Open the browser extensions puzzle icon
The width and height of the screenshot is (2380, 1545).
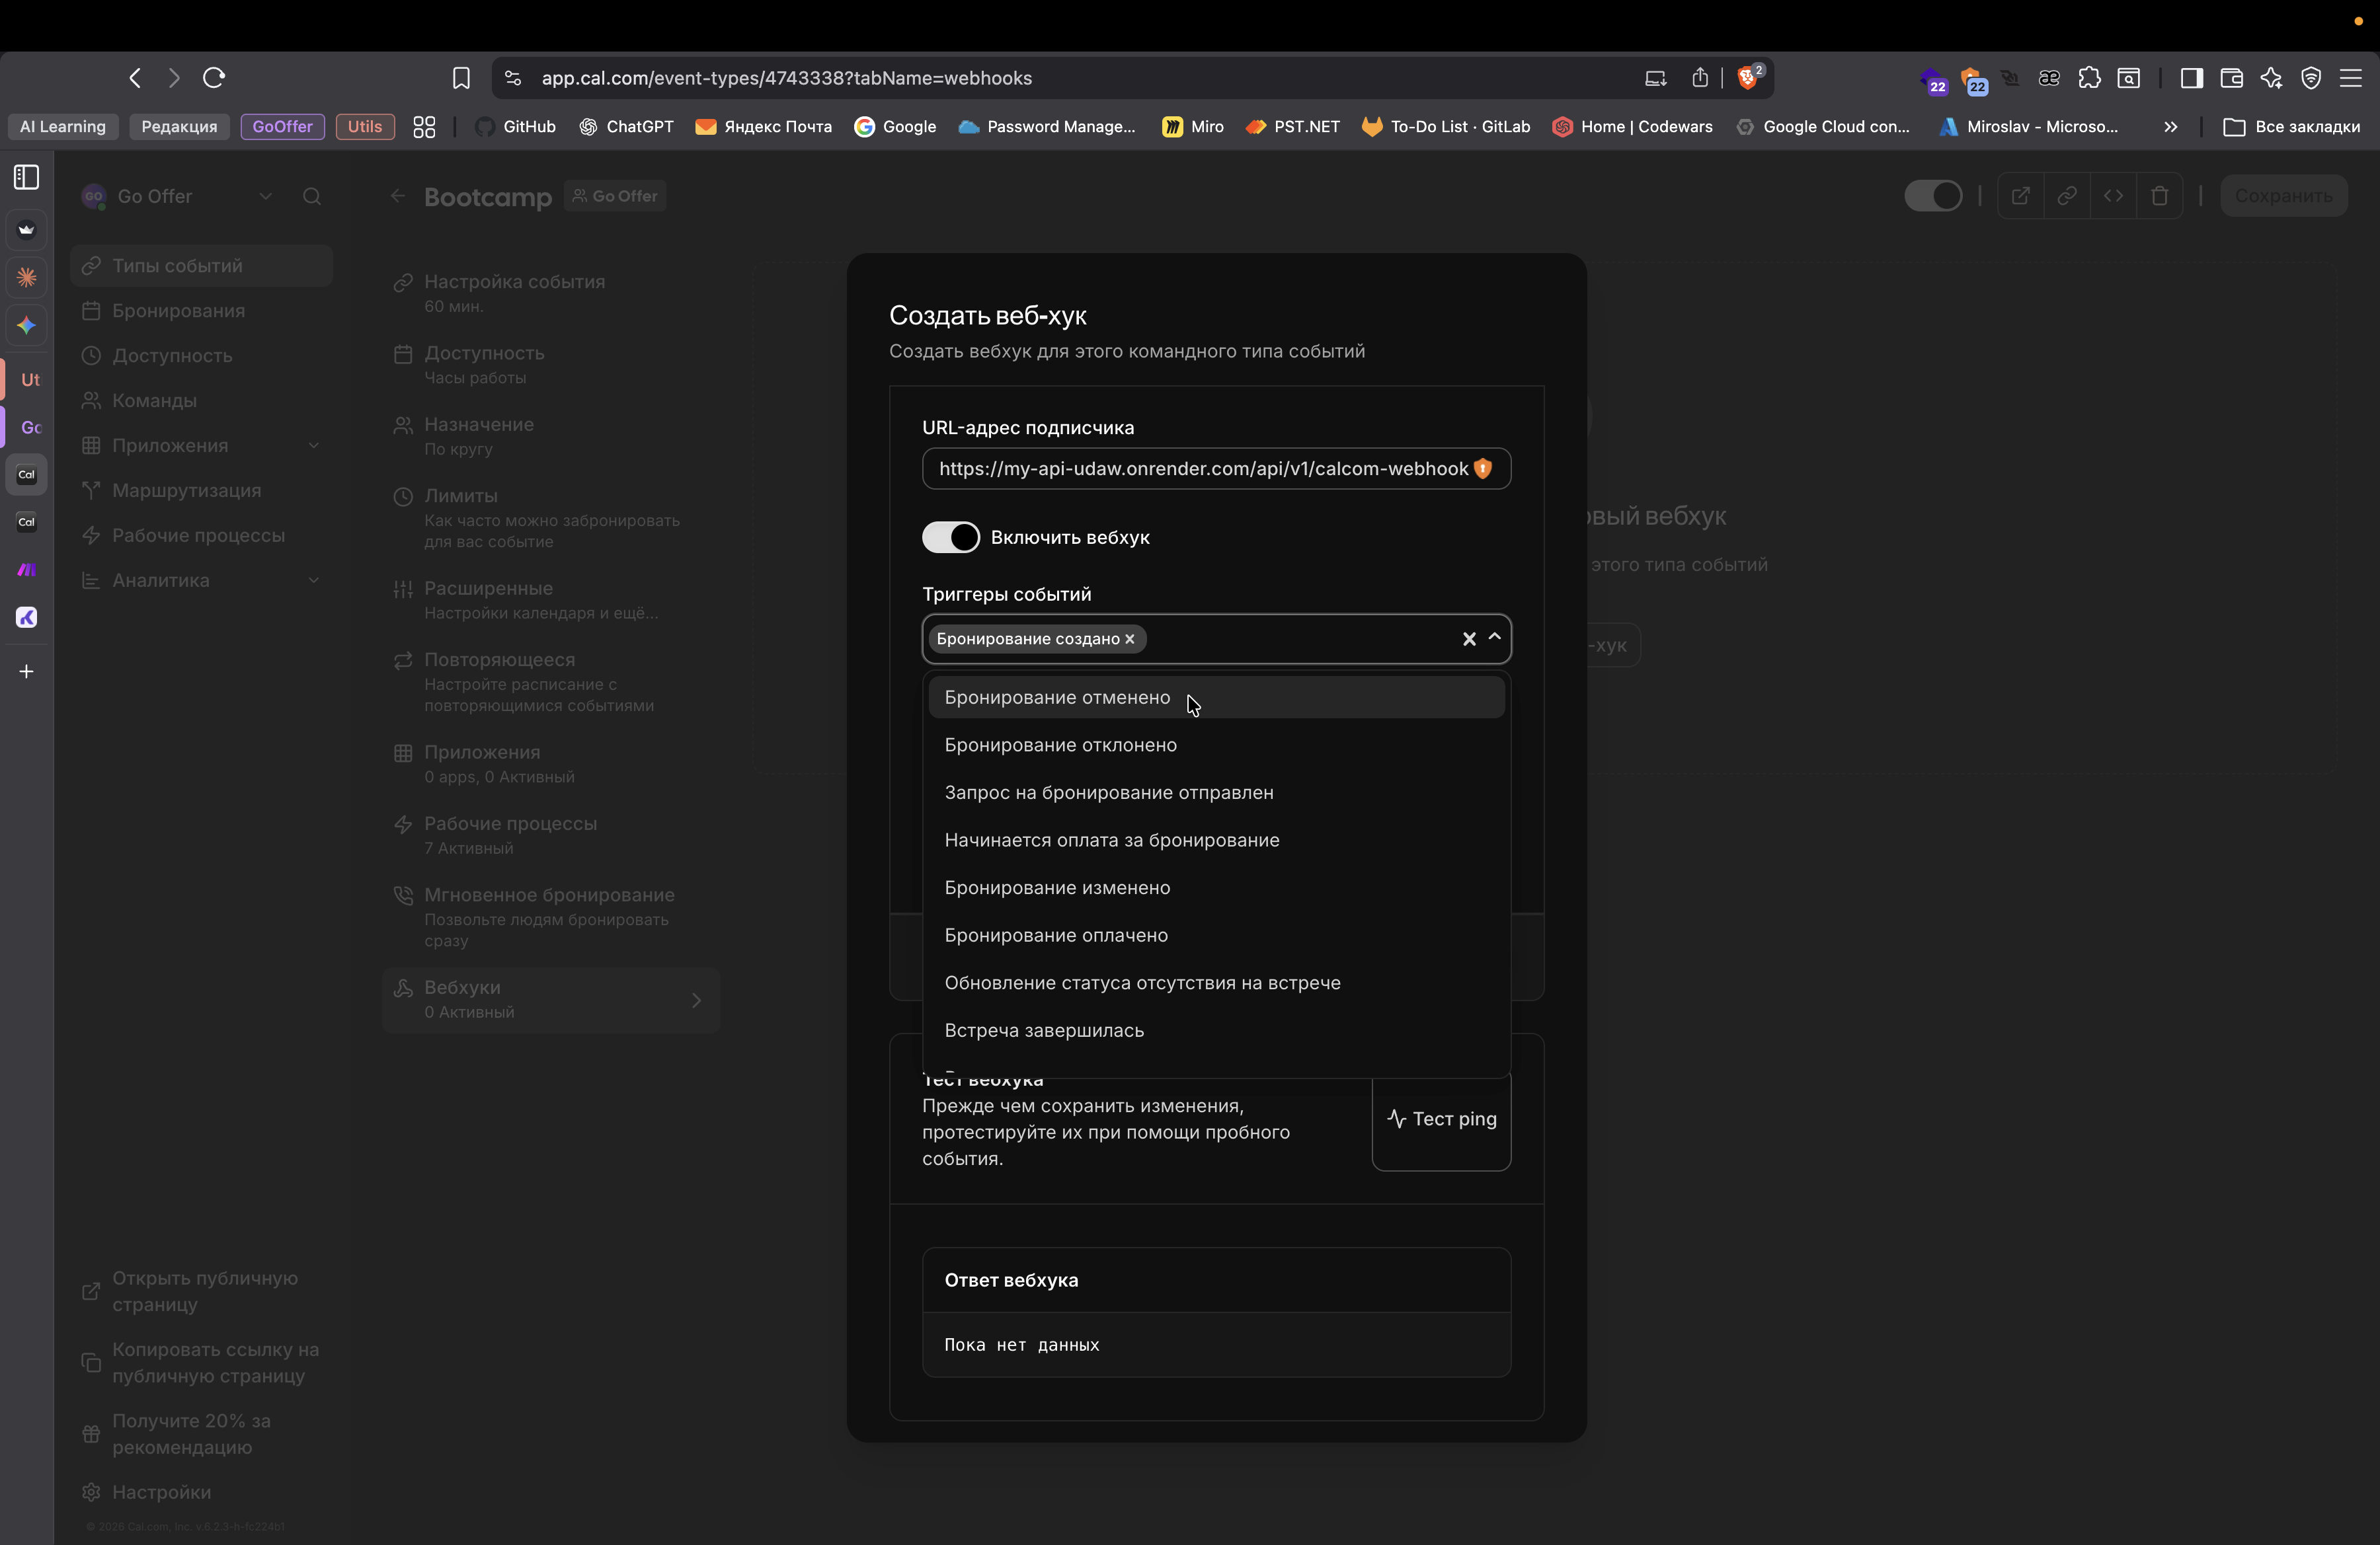tap(2089, 78)
